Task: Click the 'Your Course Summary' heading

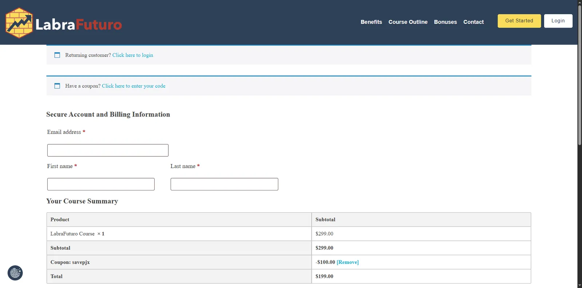Action: tap(82, 201)
